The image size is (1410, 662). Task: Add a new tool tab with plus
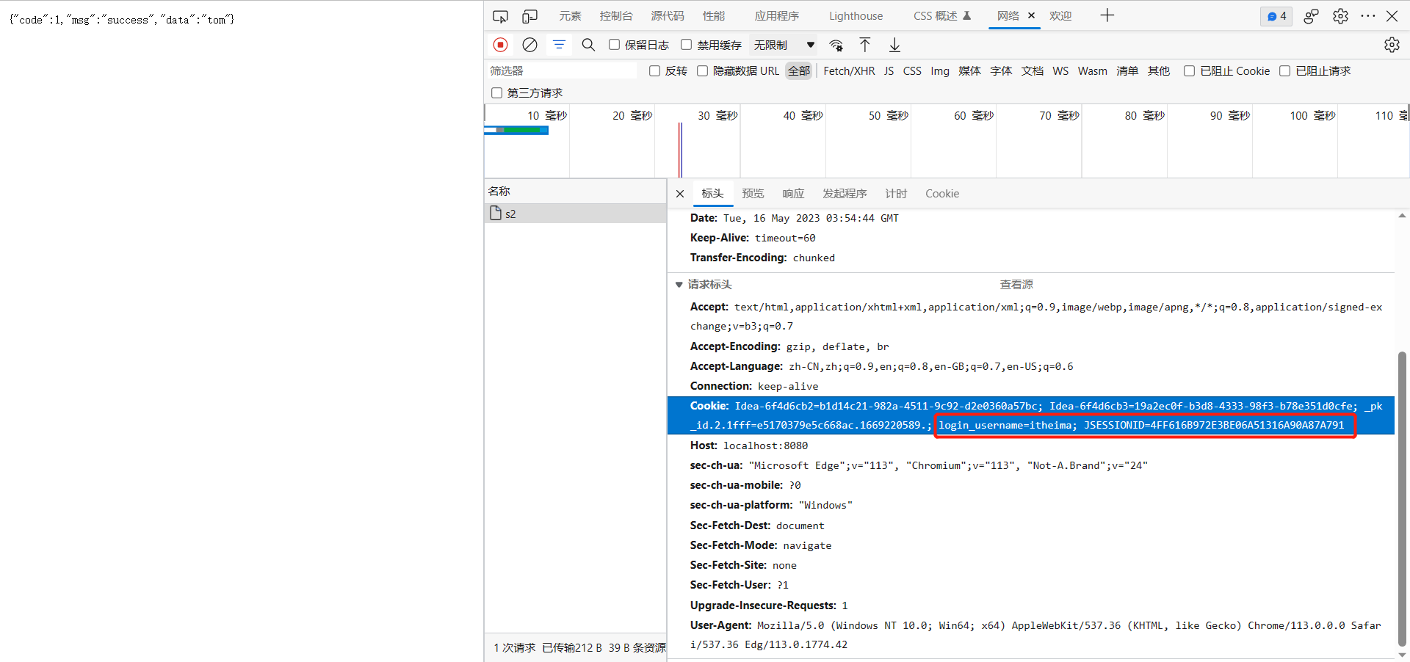click(x=1107, y=15)
